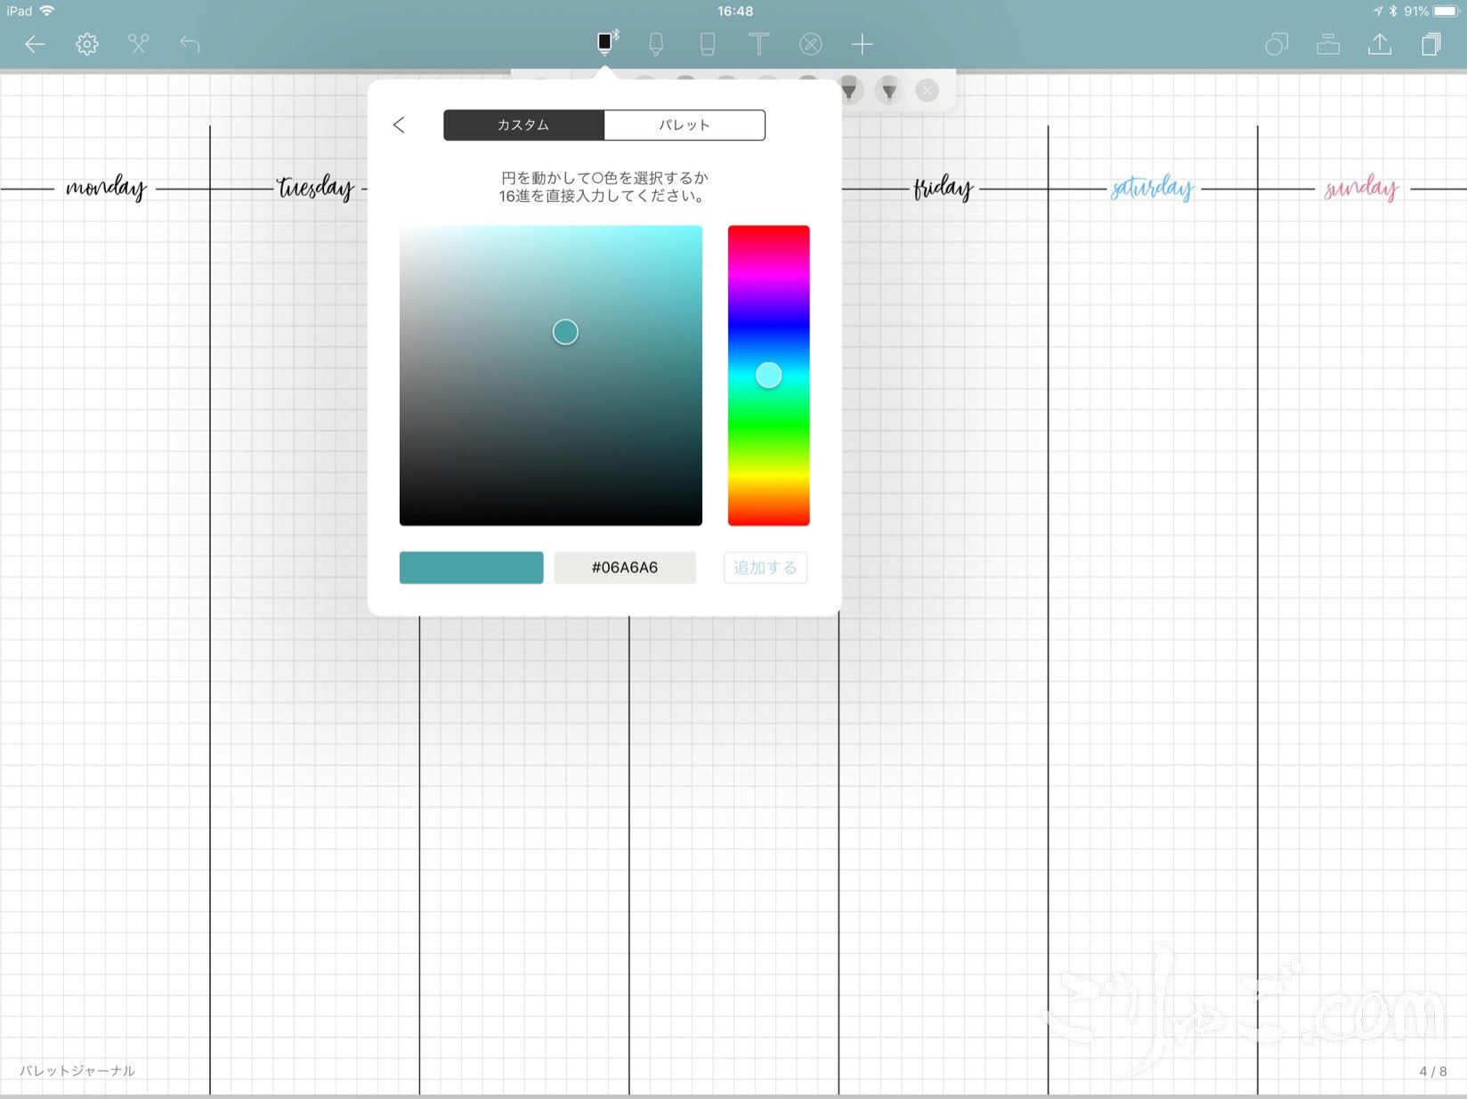
Task: Select the scissors cut tool
Action: (138, 44)
